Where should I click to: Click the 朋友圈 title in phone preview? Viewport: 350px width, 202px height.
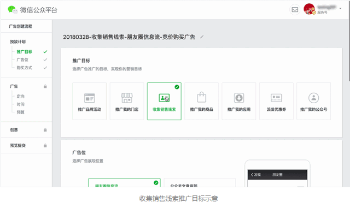tap(277, 175)
